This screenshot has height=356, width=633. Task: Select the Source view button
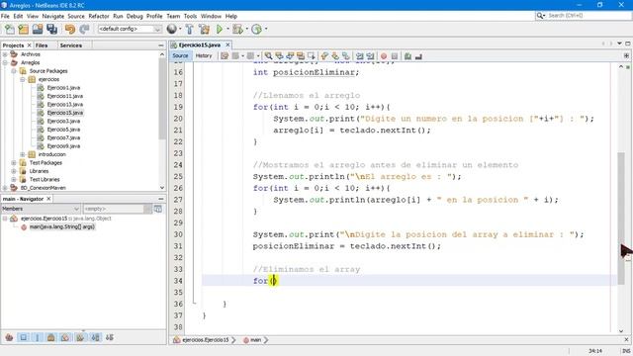click(180, 56)
